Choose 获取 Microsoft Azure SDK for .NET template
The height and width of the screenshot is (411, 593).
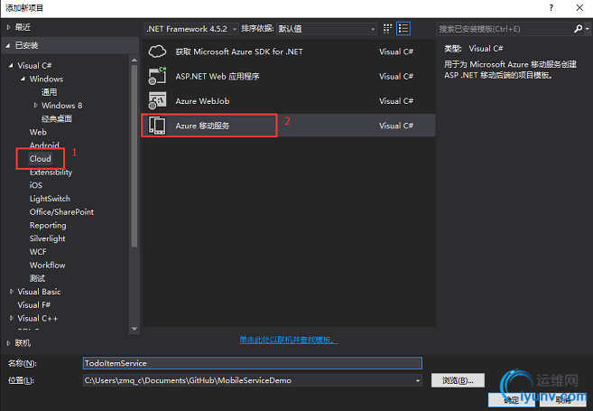click(x=239, y=51)
